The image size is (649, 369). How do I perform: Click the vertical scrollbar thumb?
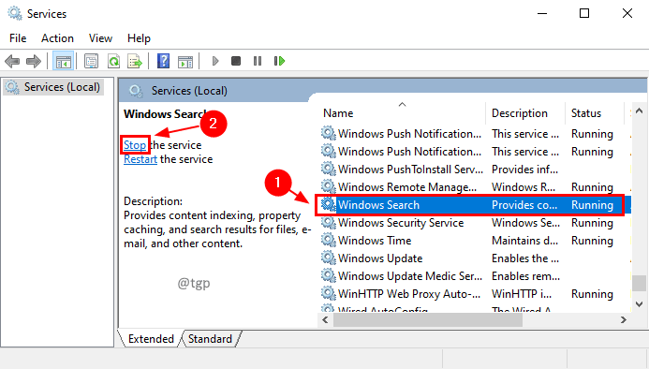pos(639,283)
